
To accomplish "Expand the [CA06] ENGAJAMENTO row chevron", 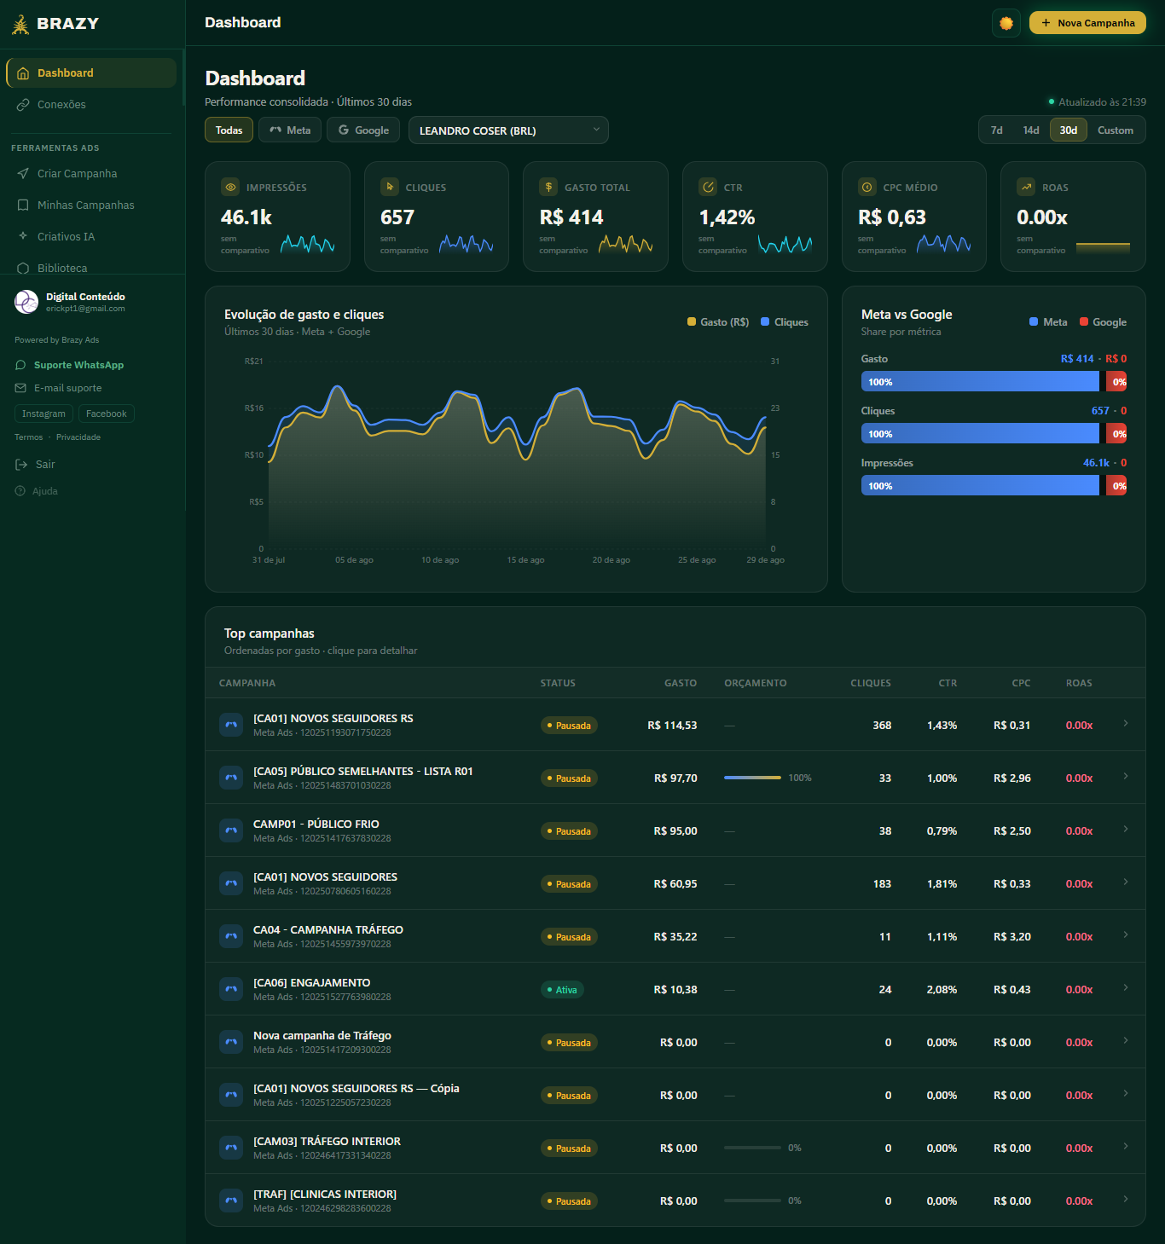I will pyautogui.click(x=1126, y=988).
